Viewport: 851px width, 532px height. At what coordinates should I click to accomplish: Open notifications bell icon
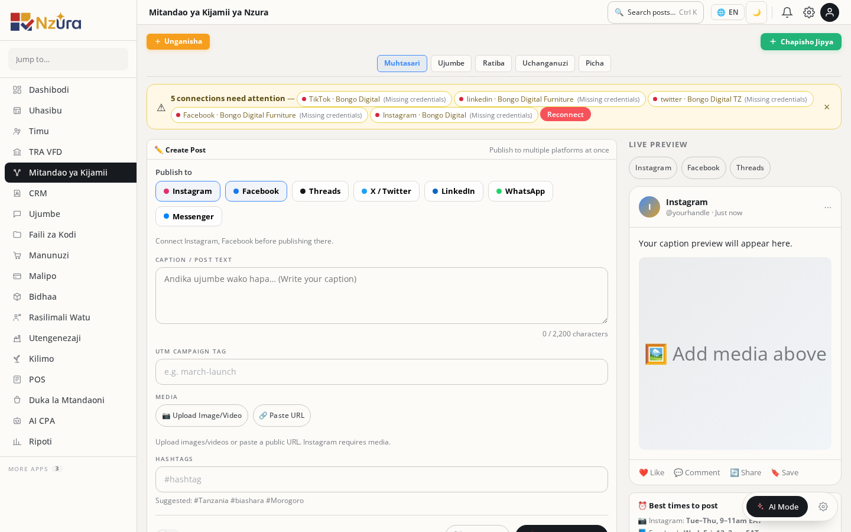coord(787,12)
